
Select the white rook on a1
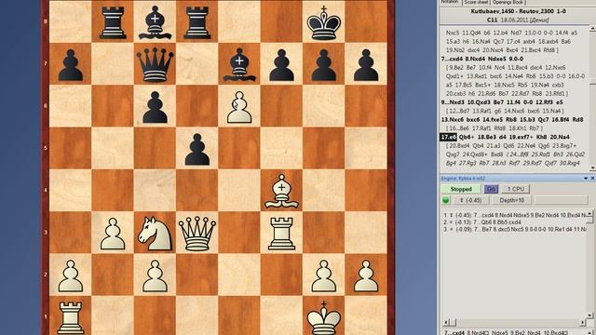point(71,317)
